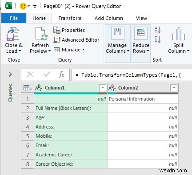Switch to the Add Column tab
Viewport: 192px width, 175px height.
pos(109,18)
